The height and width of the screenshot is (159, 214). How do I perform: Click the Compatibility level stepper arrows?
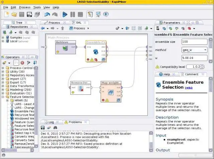coord(203,67)
